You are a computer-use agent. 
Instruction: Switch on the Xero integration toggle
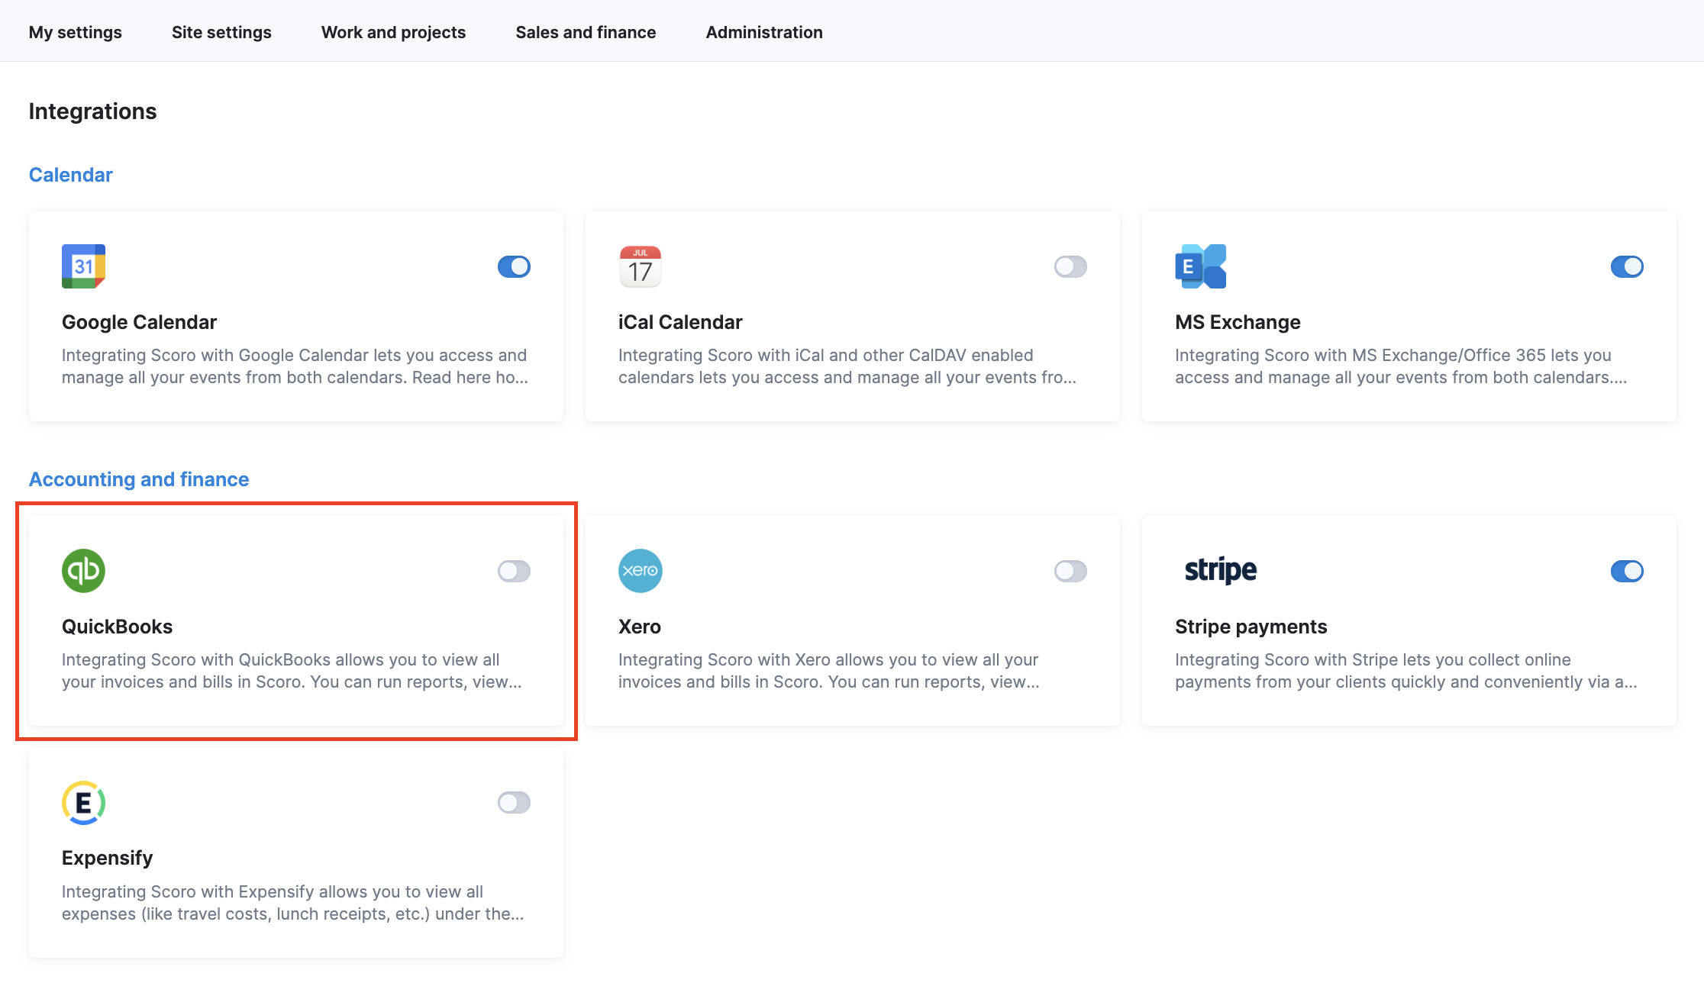(x=1070, y=571)
